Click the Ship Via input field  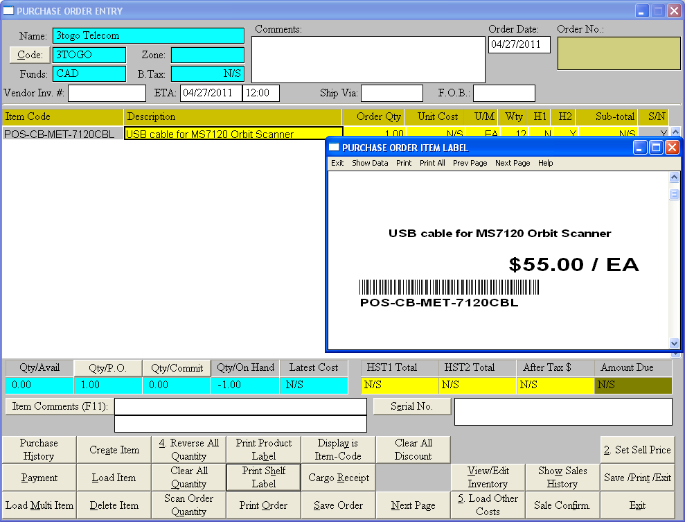coord(391,93)
